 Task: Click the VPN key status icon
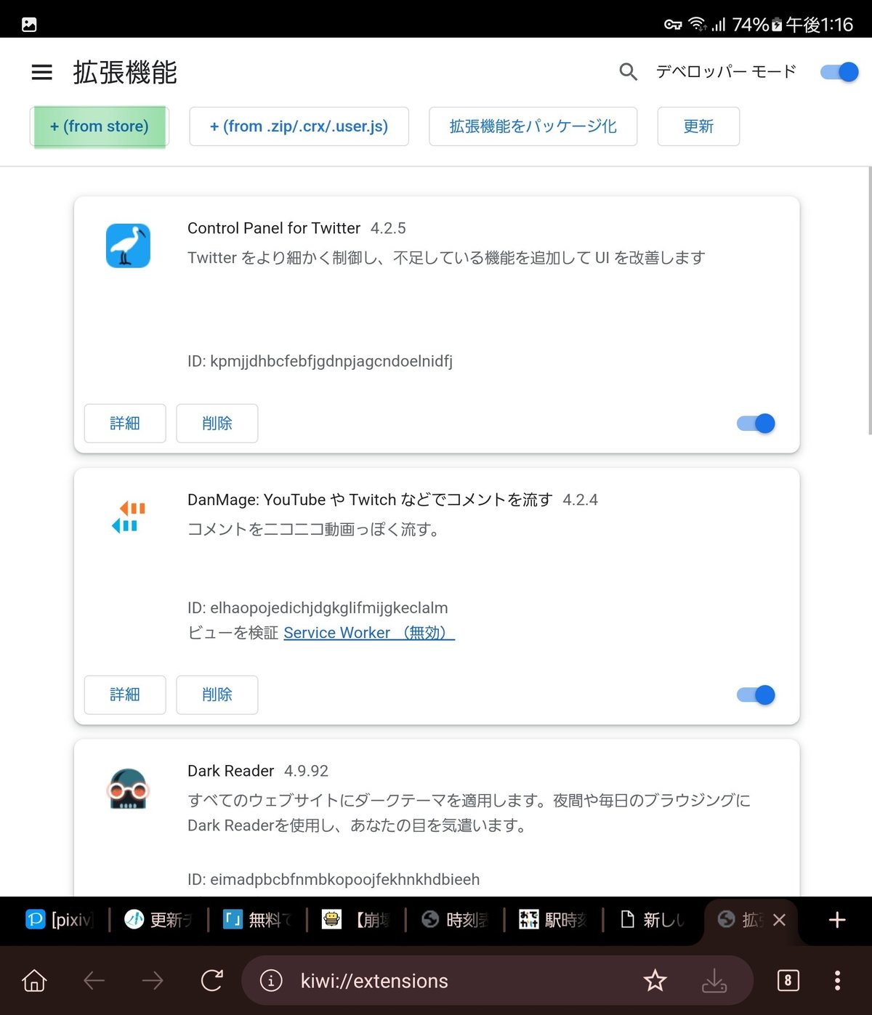point(673,25)
